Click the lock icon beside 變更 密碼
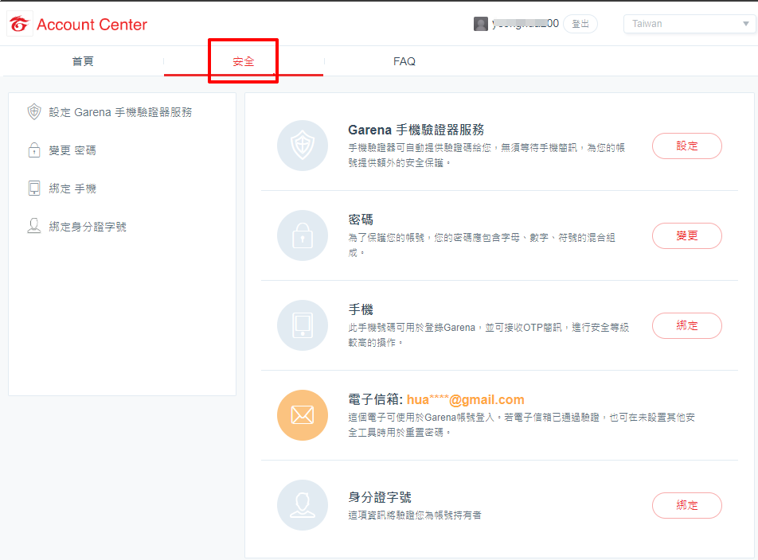Screen dimensions: 758x560 point(33,150)
